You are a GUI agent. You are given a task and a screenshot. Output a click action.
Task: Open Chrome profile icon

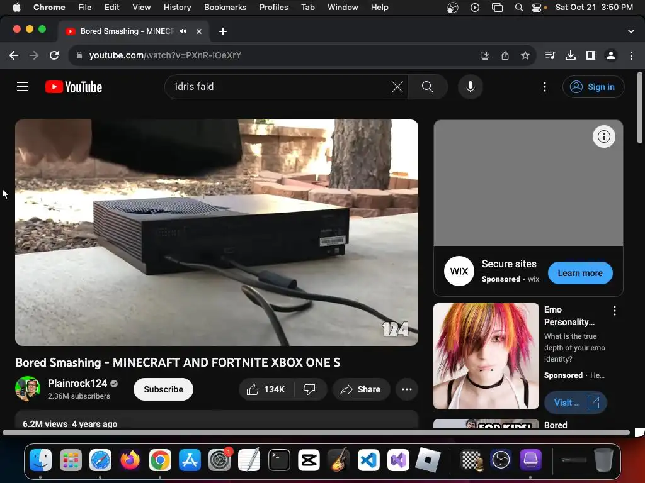(611, 55)
